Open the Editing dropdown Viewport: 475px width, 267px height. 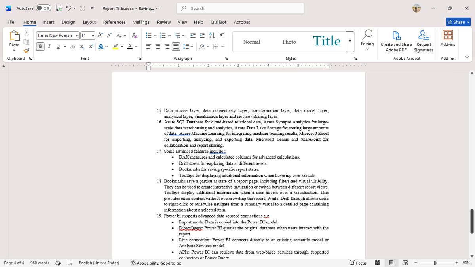(x=367, y=41)
